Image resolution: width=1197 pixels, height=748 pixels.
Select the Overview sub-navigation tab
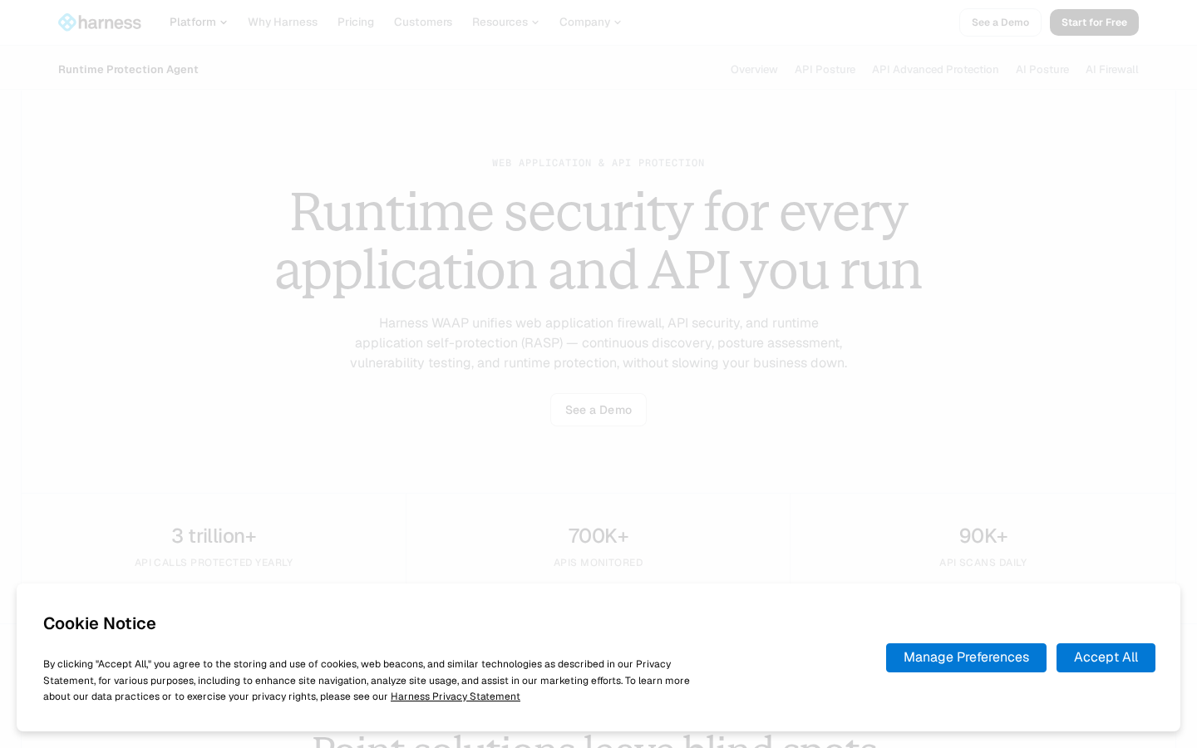(754, 70)
